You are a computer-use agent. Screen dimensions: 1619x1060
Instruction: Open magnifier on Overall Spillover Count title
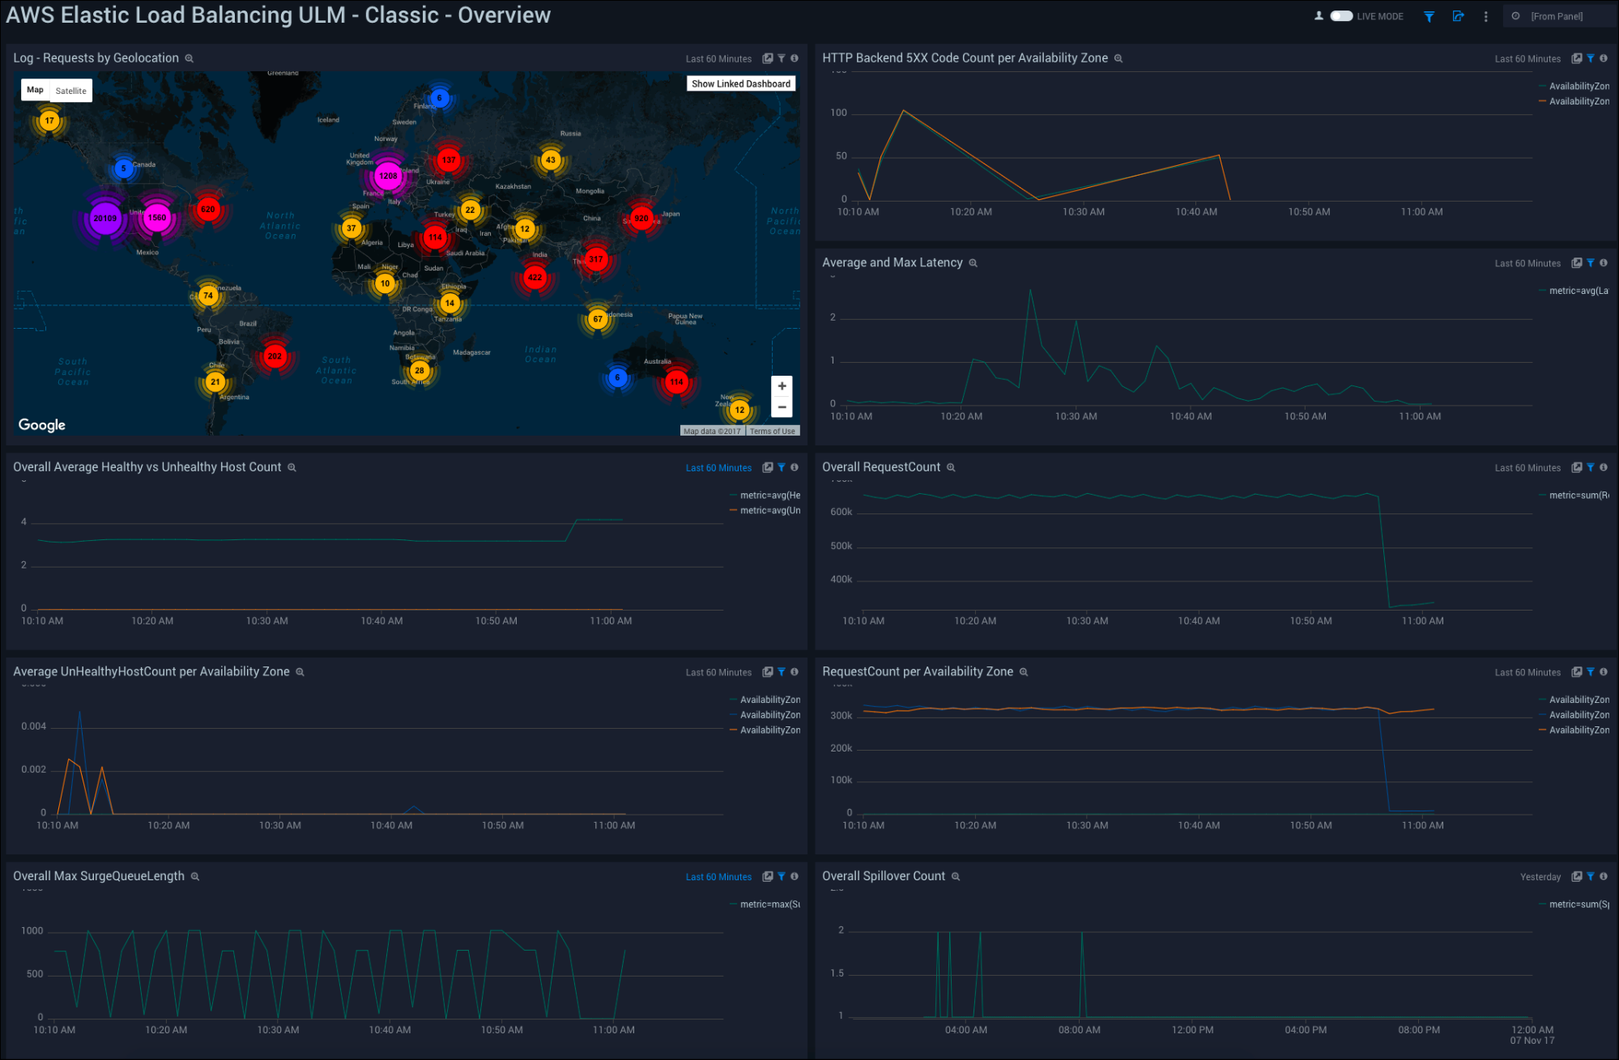(956, 877)
